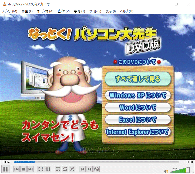Toggle fullscreen video mode
Screen dimensions: 195x174
[x=41, y=169]
